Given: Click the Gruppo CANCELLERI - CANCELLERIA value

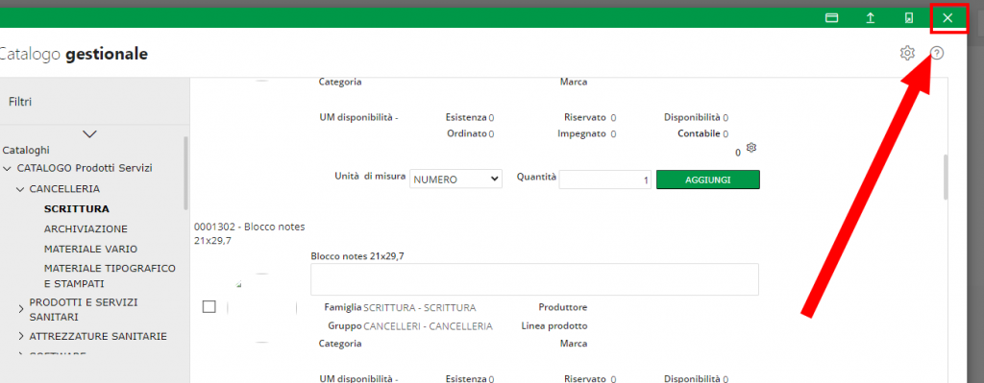Looking at the screenshot, I should 428,326.
